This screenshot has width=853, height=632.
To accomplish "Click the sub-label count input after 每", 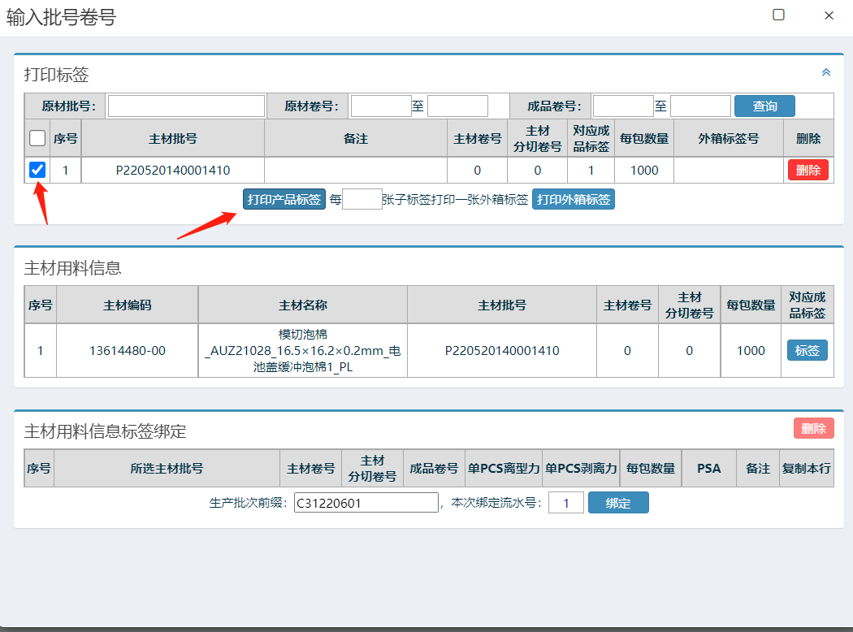I will [x=362, y=199].
